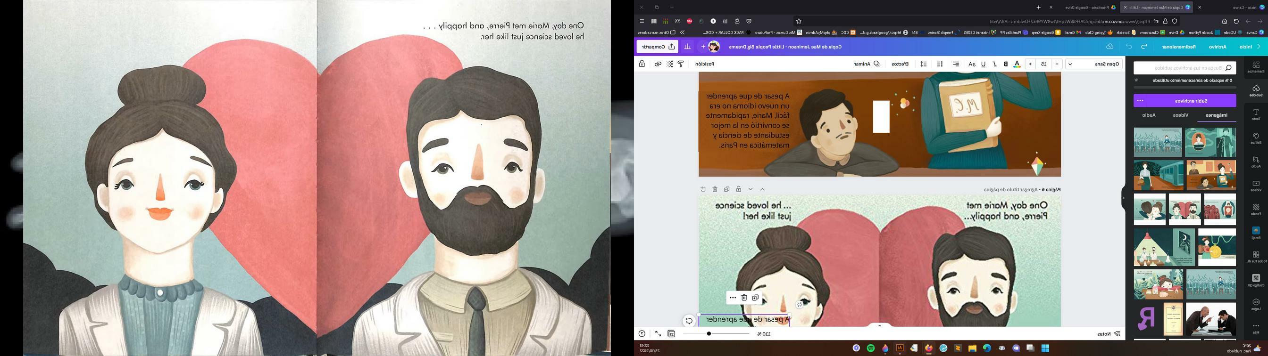Open the transparency checkerboard control
1268x356 pixels.
click(669, 64)
